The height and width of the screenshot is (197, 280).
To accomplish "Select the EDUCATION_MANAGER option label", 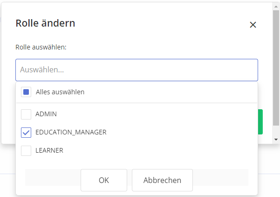I will [x=71, y=132].
